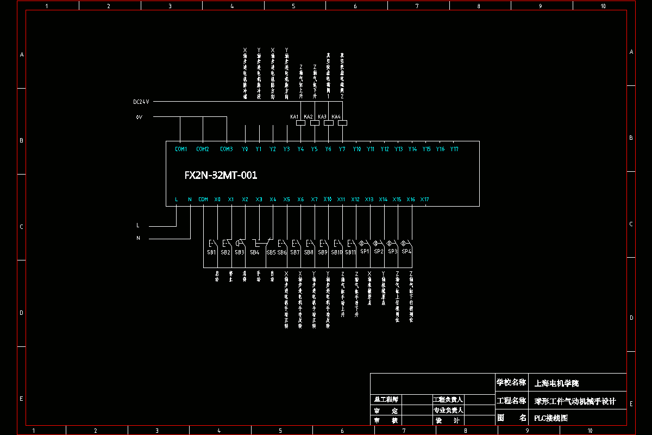The height and width of the screenshot is (435, 652).
Task: Click the Z轴气缸上升 label above KA1
Action: click(301, 80)
